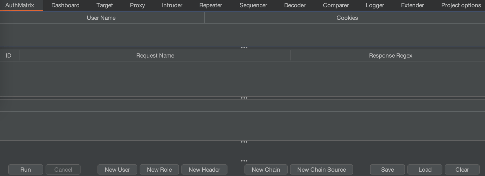
Task: Load a saved AuthMatrix state
Action: tap(425, 170)
